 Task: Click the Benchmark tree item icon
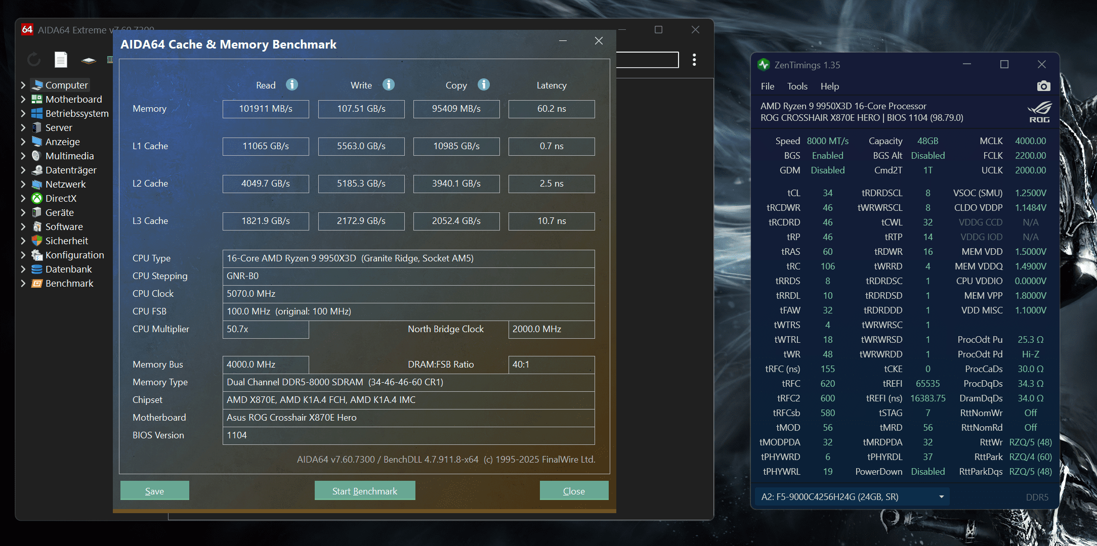click(x=37, y=283)
